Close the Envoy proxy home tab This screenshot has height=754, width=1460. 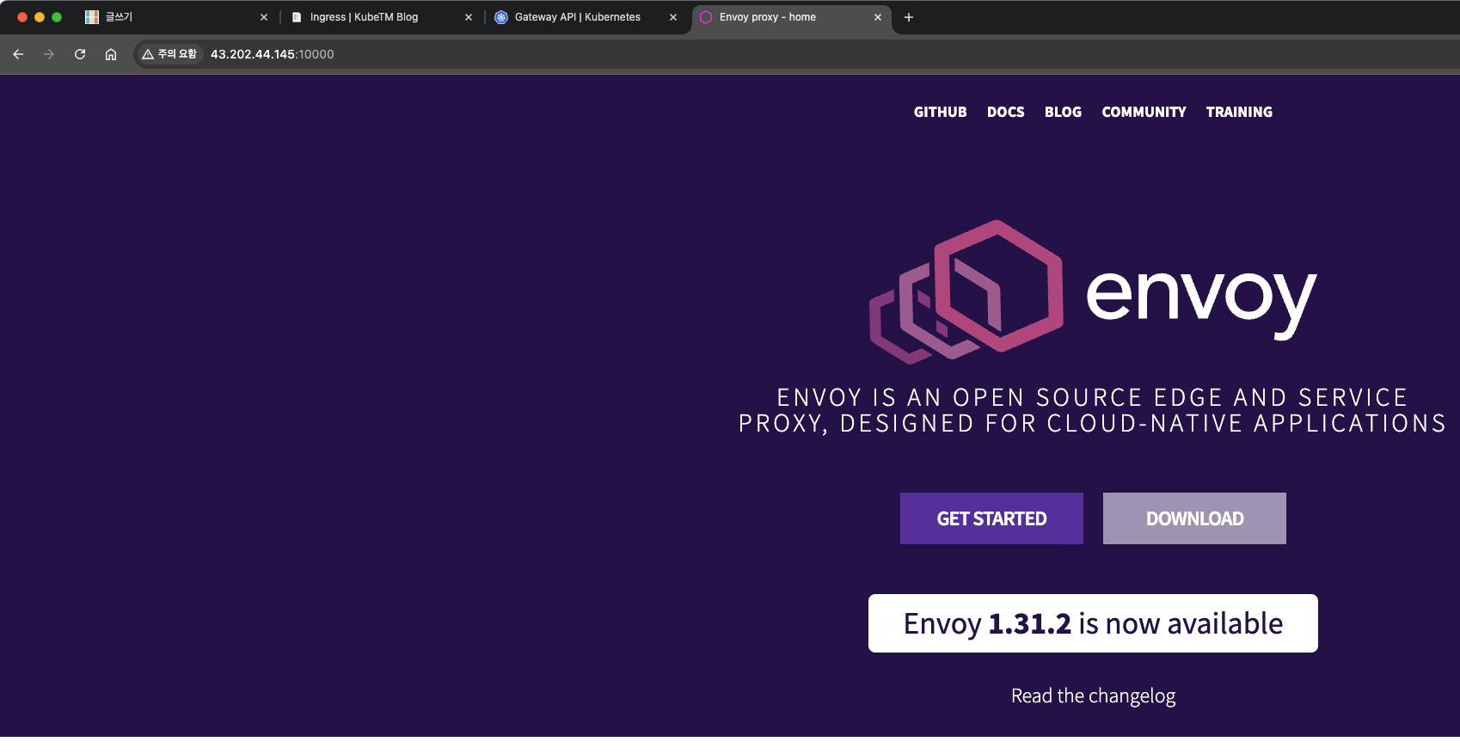(878, 17)
